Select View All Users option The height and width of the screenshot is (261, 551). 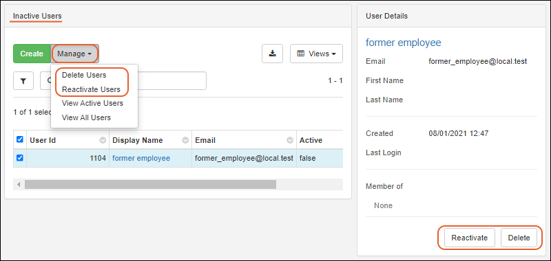click(x=86, y=117)
